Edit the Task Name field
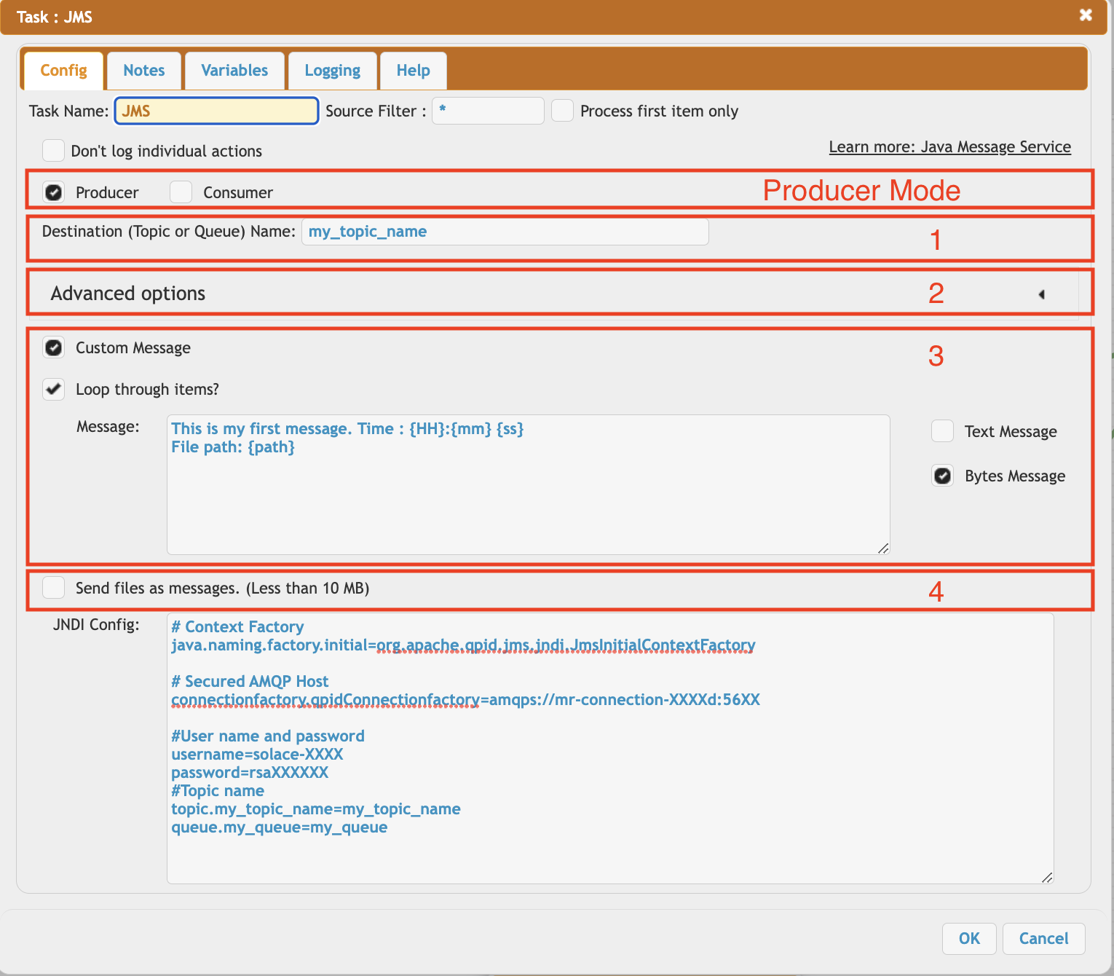Viewport: 1114px width, 976px height. click(216, 111)
